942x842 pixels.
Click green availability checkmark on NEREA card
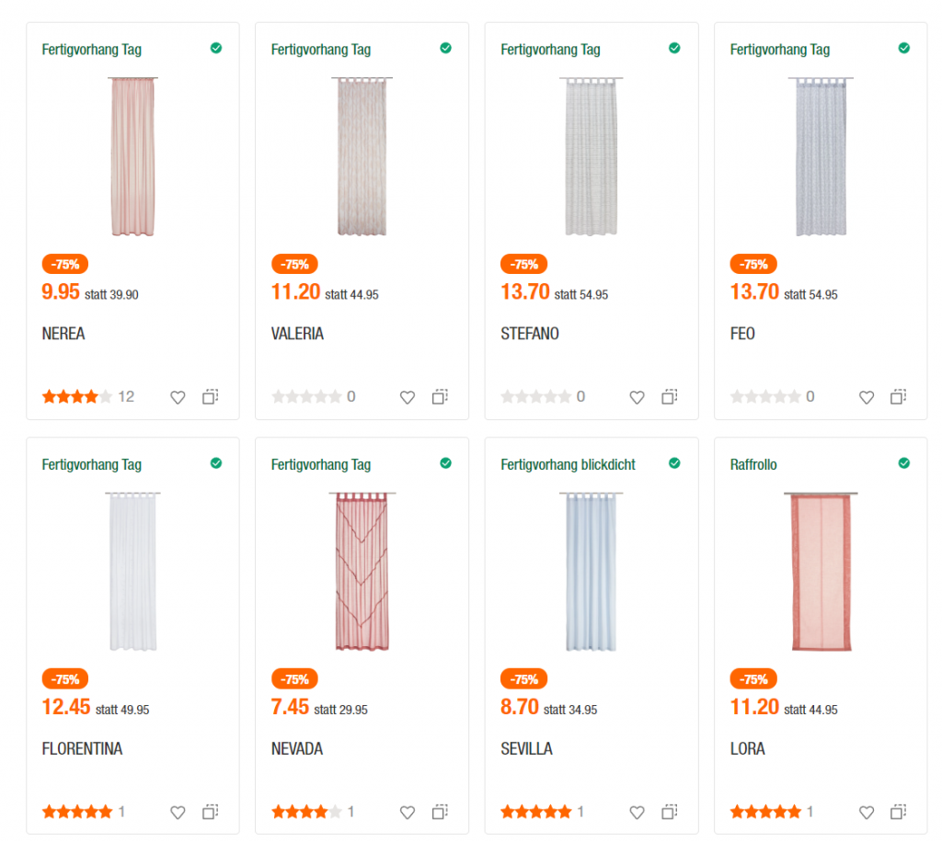(x=216, y=48)
